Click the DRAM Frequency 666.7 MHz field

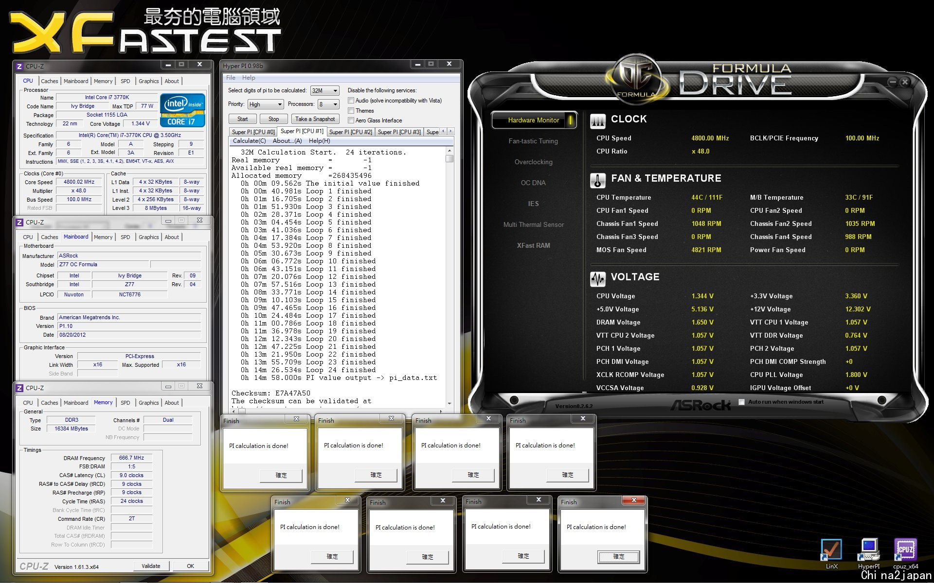pyautogui.click(x=131, y=458)
